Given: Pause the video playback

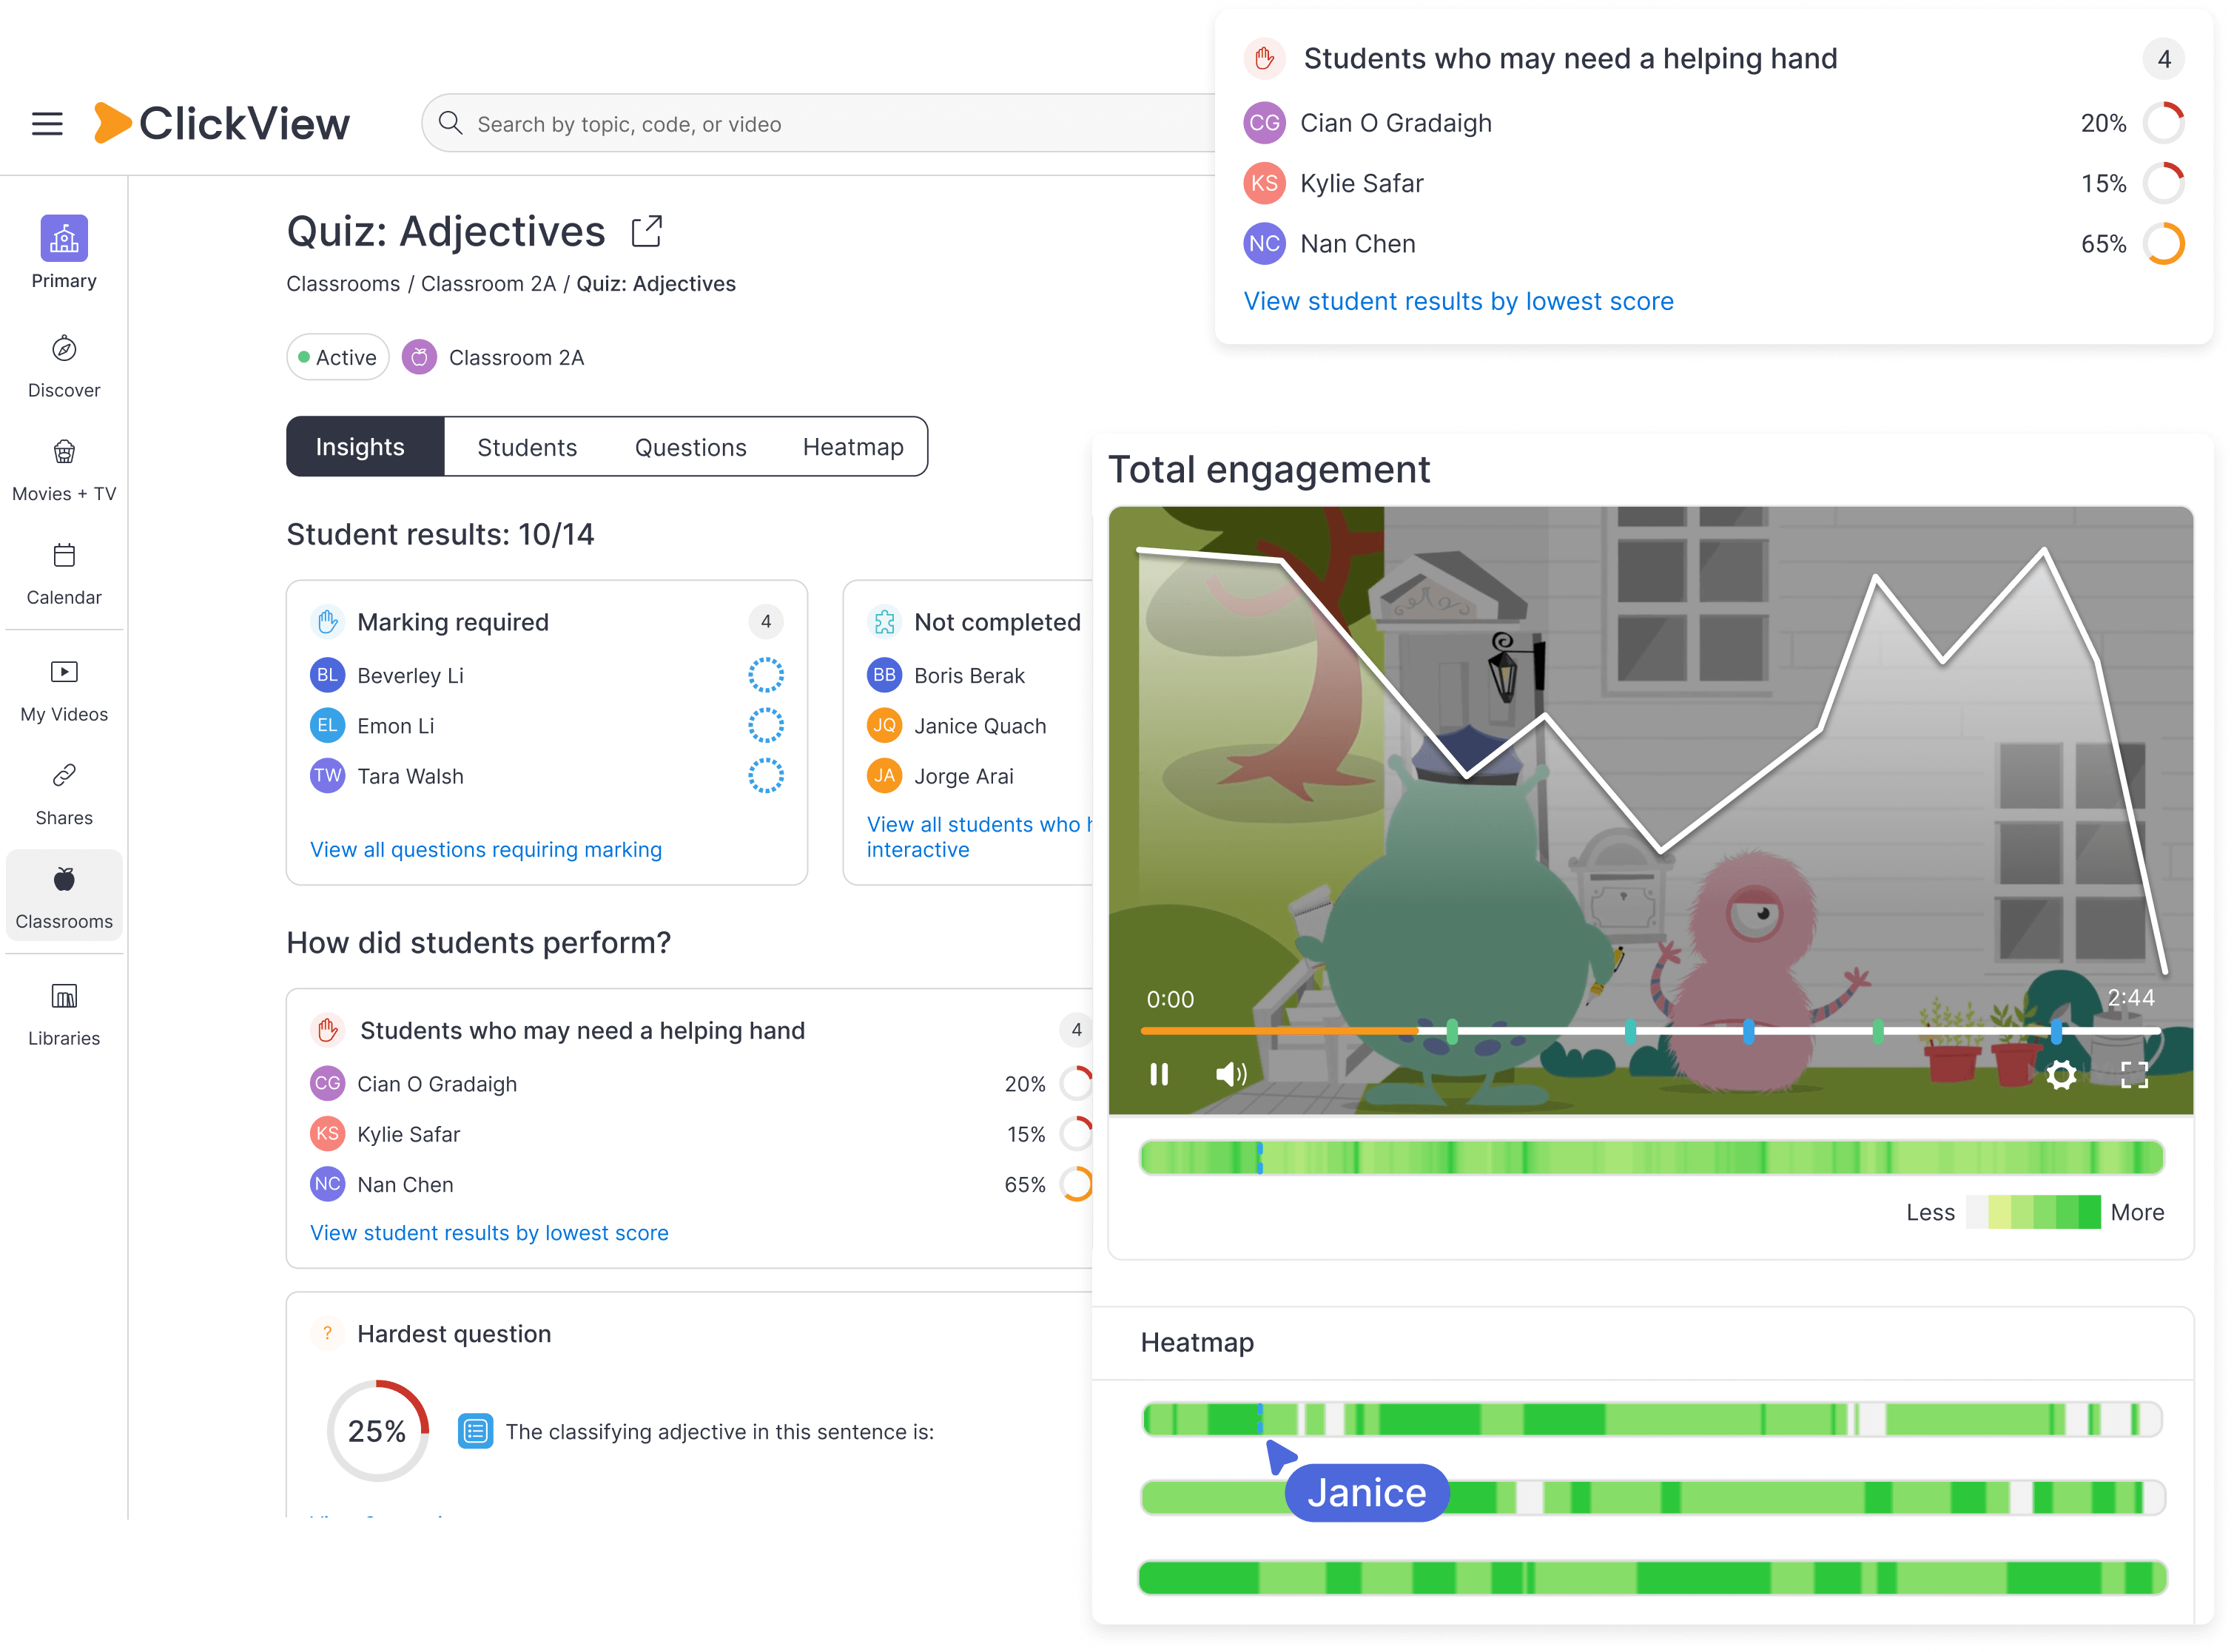Looking at the screenshot, I should click(x=1159, y=1075).
